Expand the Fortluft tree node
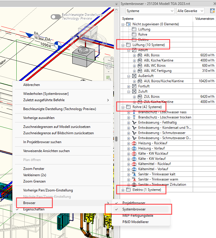 coord(129,86)
